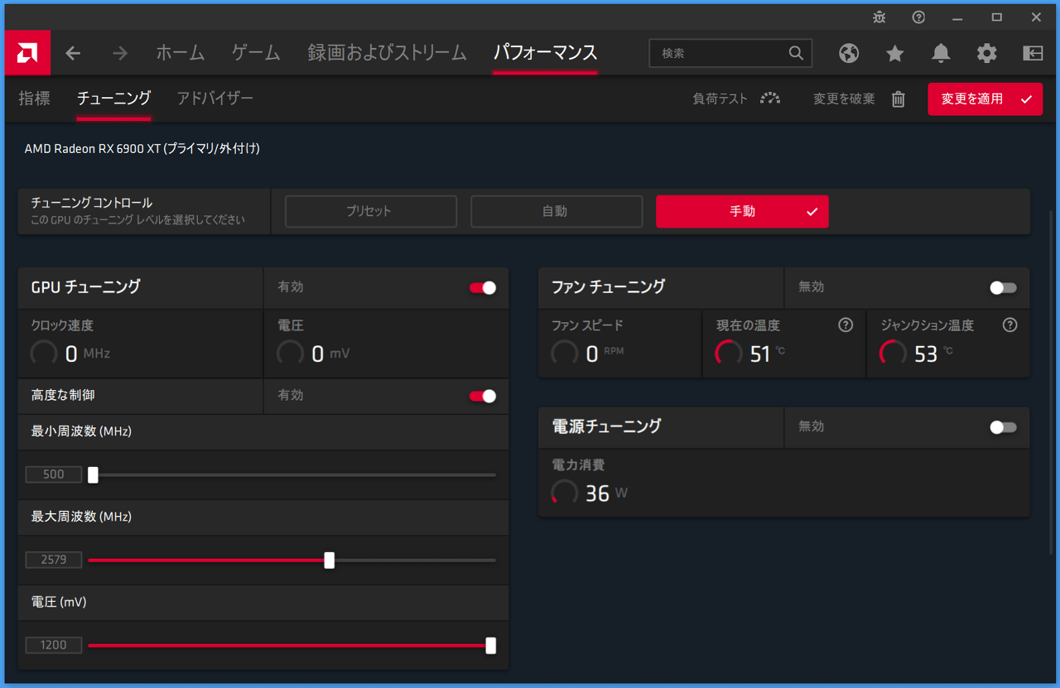Go back with the left arrow
The image size is (1060, 688).
click(x=73, y=53)
